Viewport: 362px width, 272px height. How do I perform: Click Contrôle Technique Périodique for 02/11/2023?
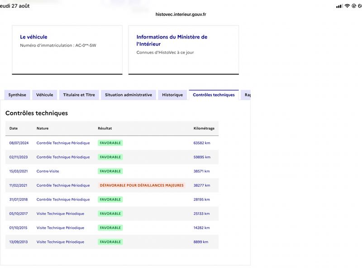click(x=63, y=157)
